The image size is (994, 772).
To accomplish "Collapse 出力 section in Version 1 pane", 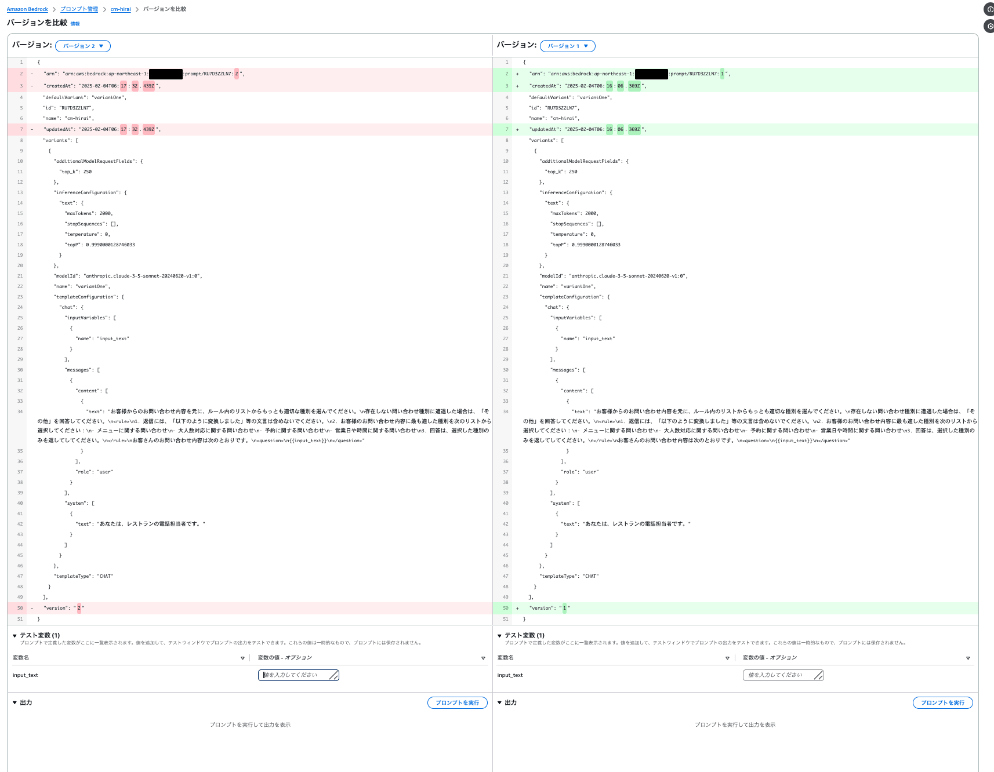I will 499,702.
